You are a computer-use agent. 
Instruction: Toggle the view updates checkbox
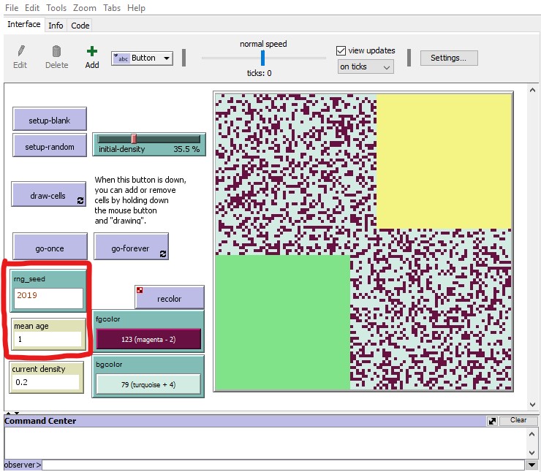pyautogui.click(x=341, y=50)
